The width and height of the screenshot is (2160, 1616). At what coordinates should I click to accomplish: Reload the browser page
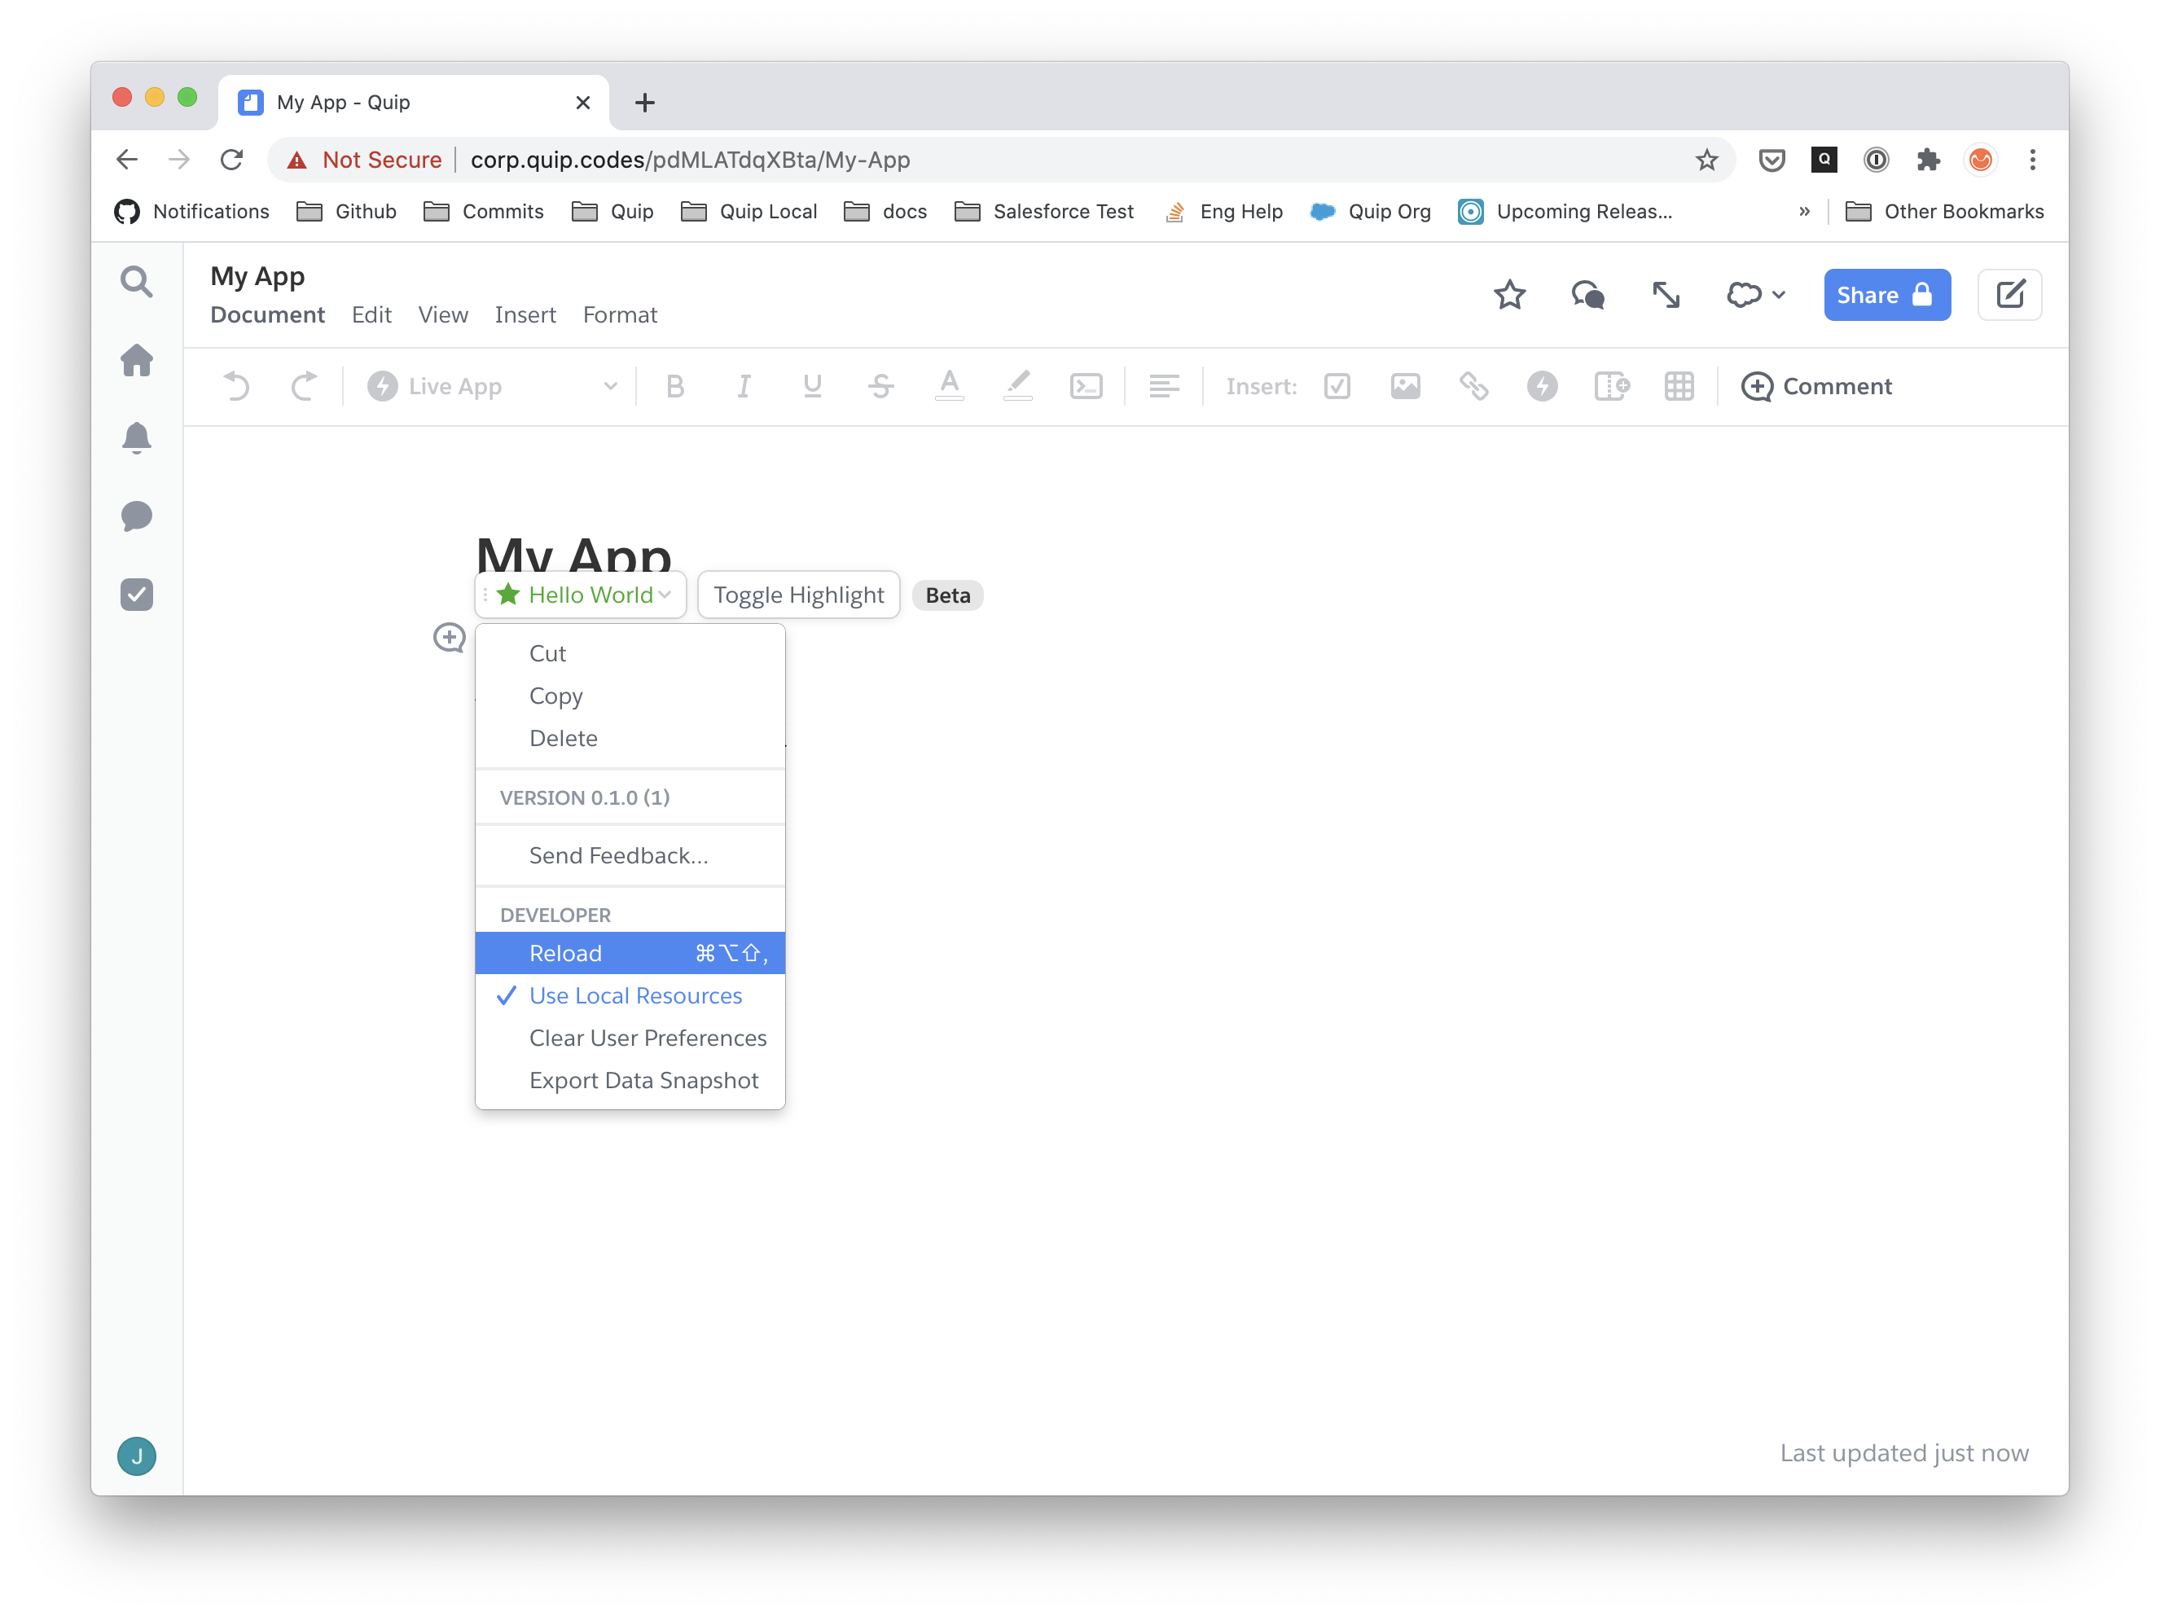coord(231,159)
